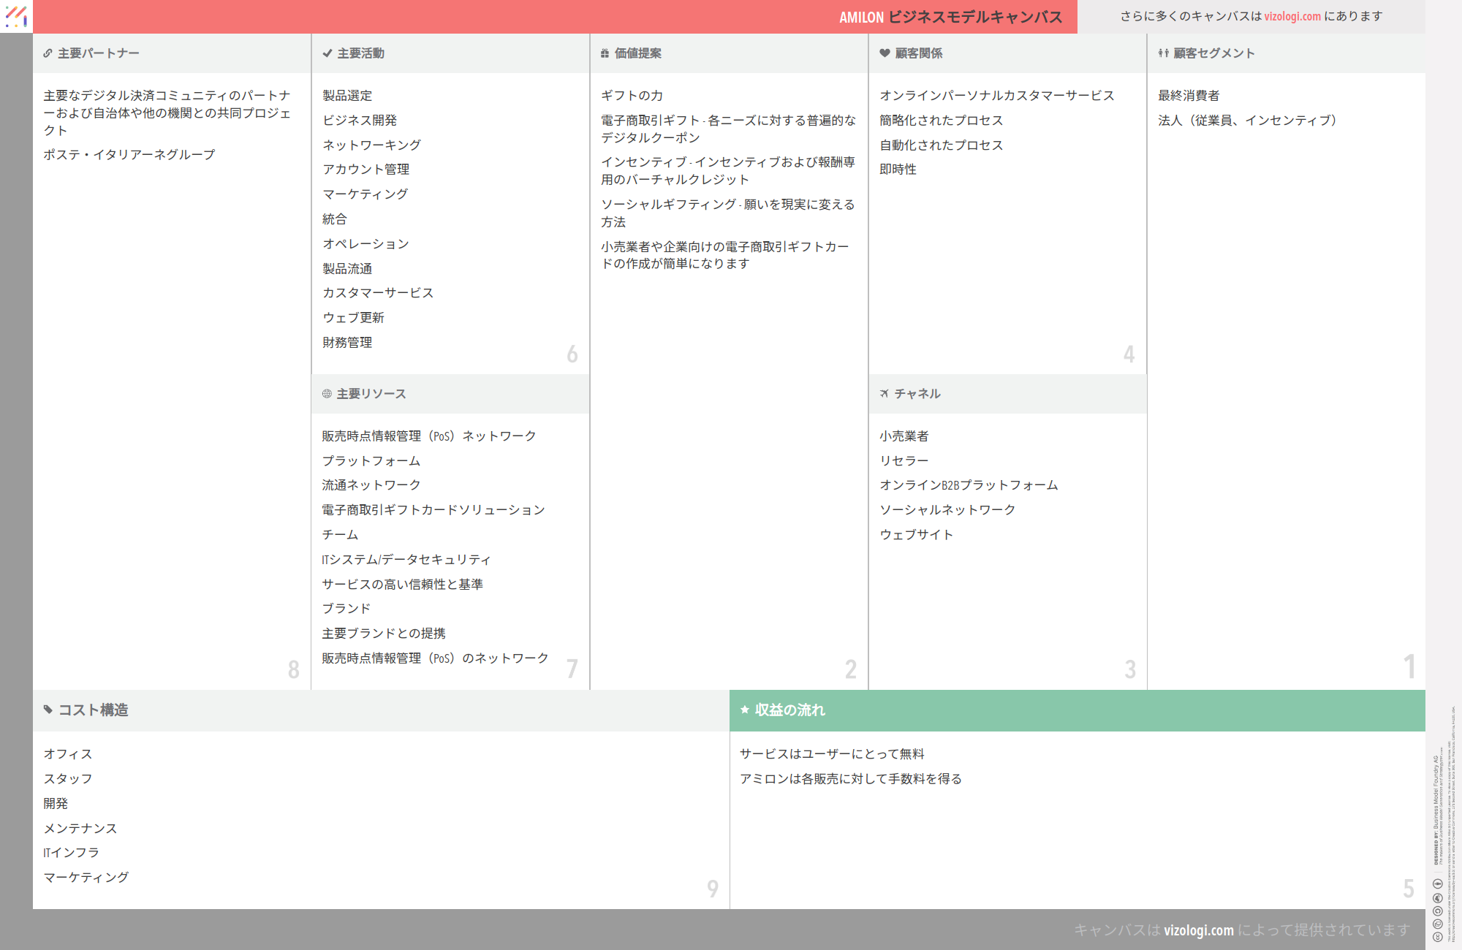Screen dimensions: 1462x950
Task: Click the ポステ・イタリアーネグループ partner entry
Action: point(129,155)
